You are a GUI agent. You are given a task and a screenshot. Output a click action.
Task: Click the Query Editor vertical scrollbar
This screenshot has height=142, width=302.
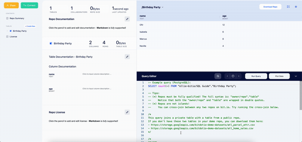click(x=300, y=95)
